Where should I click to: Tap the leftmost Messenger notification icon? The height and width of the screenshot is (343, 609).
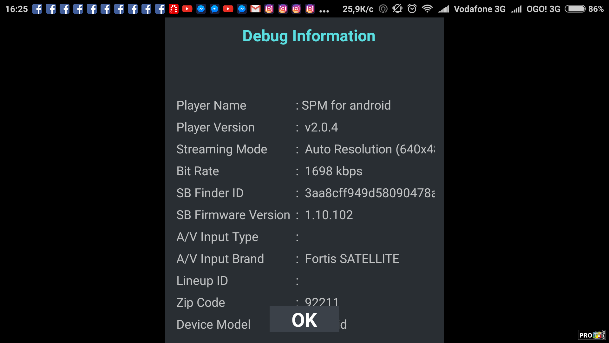click(x=201, y=9)
